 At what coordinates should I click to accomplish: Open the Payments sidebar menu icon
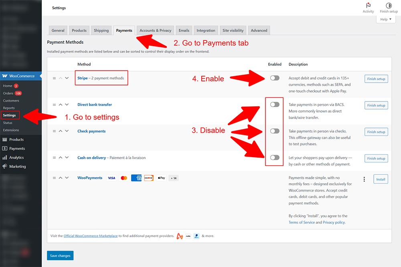tap(4, 148)
